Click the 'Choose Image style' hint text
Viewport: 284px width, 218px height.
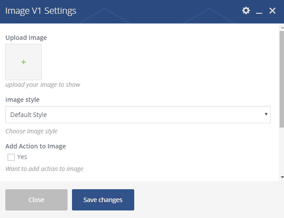(32, 131)
